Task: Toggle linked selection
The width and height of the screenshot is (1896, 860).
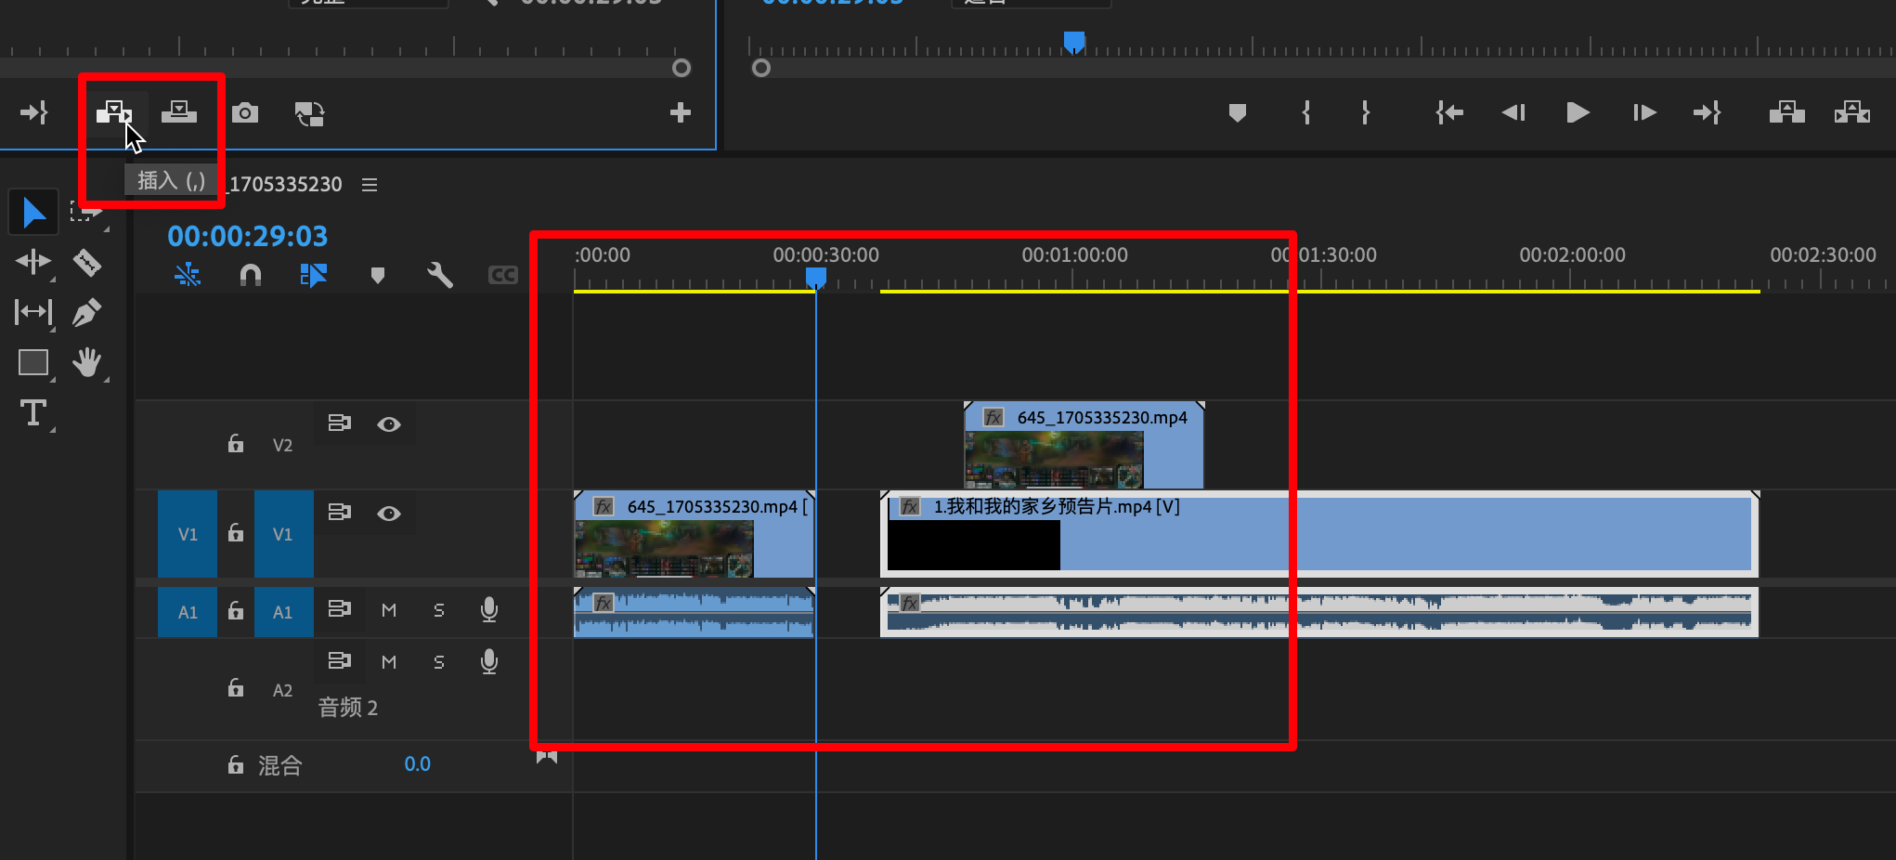Action: coord(314,275)
